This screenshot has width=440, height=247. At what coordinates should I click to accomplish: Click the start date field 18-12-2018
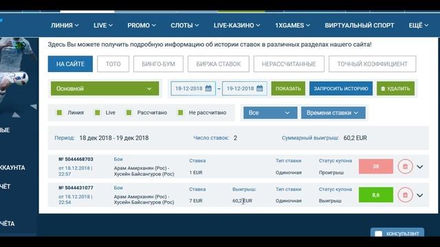(x=193, y=89)
